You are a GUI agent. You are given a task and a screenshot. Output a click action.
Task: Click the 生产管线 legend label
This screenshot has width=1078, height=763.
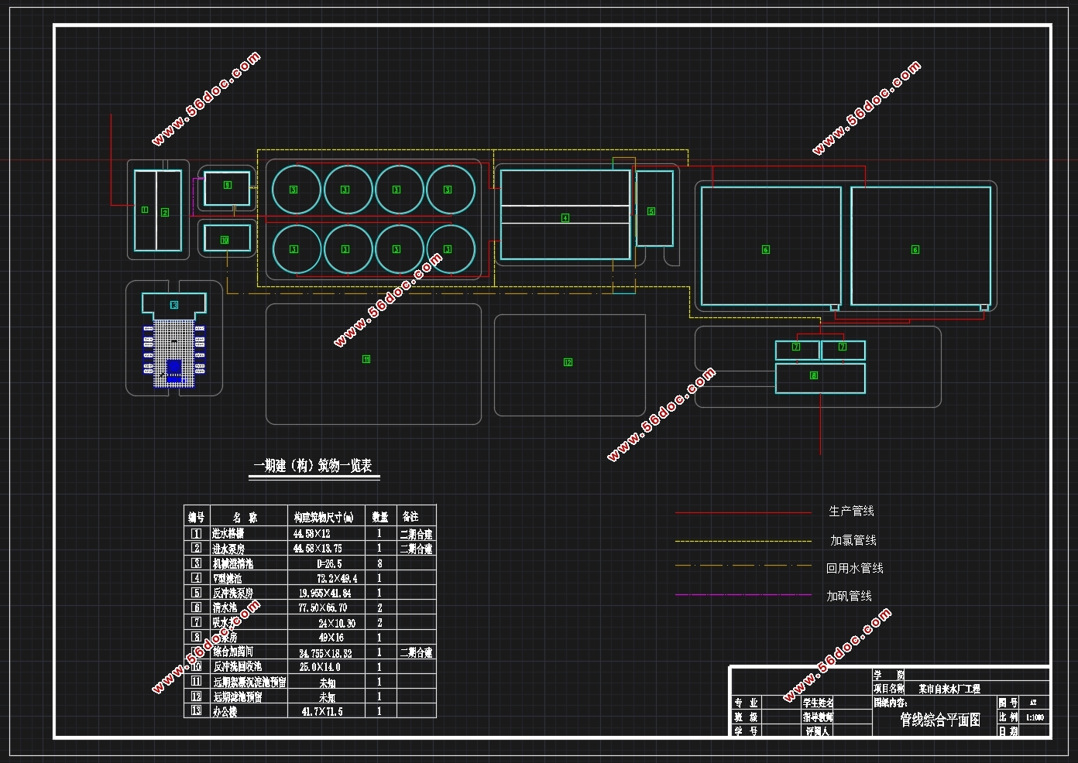851,511
